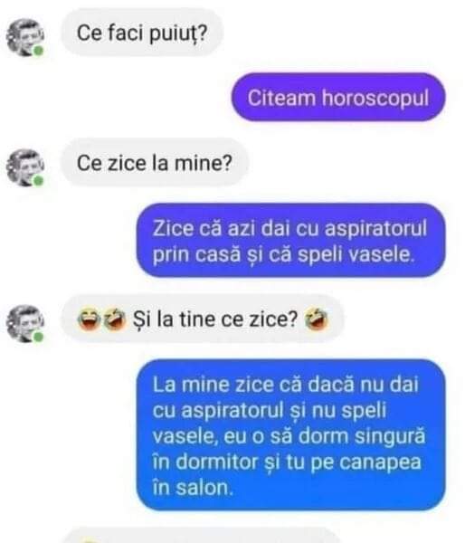Select the "Și la tine ce zice?" bubble
This screenshot has width=465, height=543.
click(203, 319)
